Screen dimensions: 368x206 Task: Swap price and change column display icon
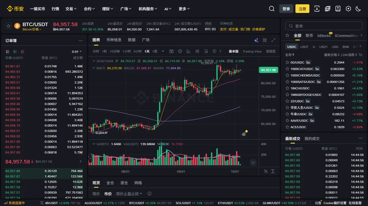pyautogui.click(x=361, y=55)
